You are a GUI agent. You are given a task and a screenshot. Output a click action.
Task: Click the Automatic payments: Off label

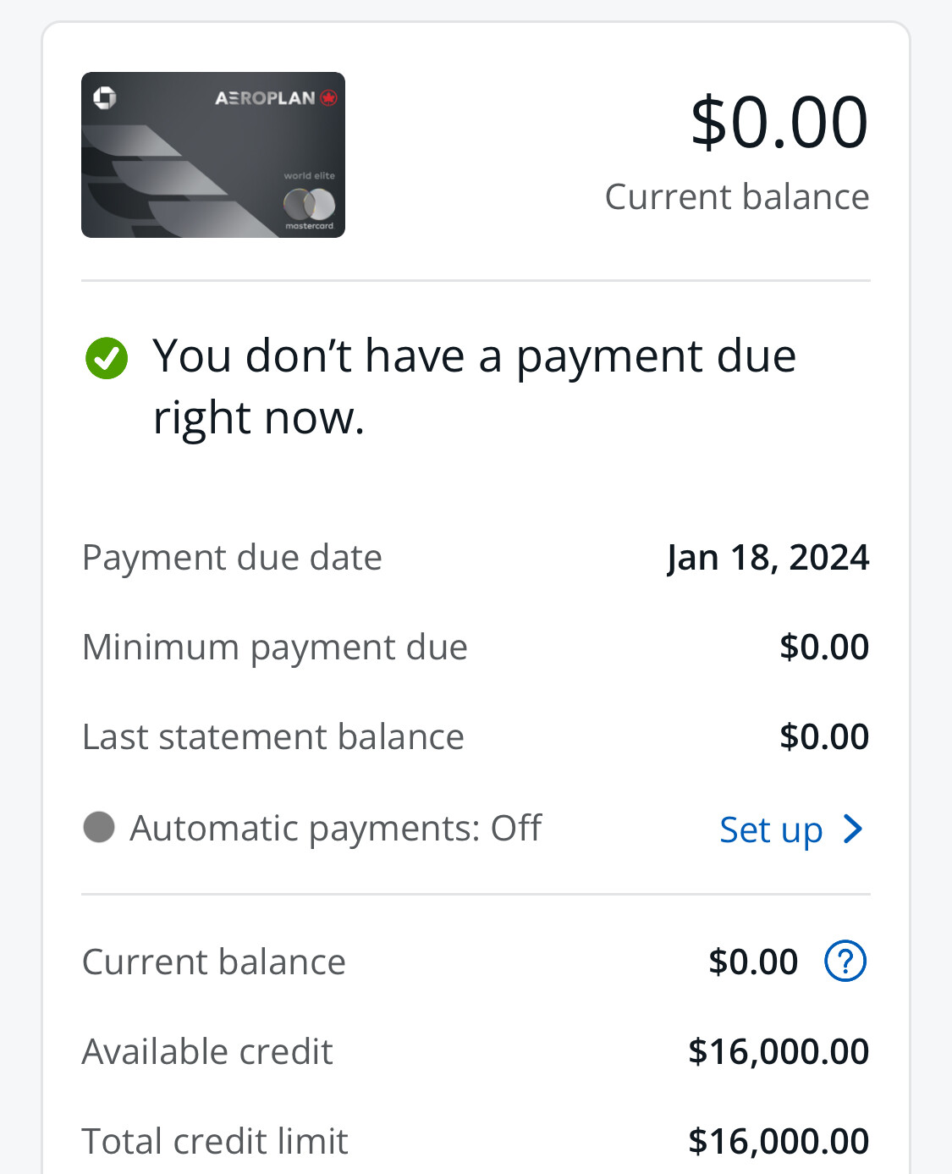pyautogui.click(x=335, y=828)
